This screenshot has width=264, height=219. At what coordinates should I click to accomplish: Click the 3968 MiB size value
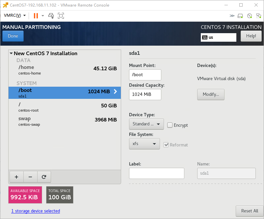click(x=106, y=120)
